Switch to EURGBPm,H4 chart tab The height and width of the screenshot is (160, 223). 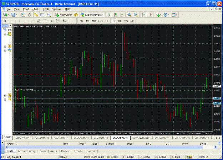[162, 138]
